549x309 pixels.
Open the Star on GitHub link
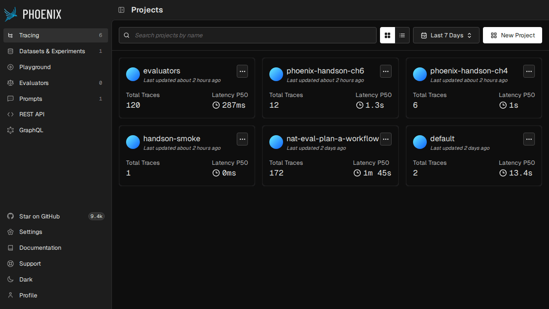coord(56,216)
